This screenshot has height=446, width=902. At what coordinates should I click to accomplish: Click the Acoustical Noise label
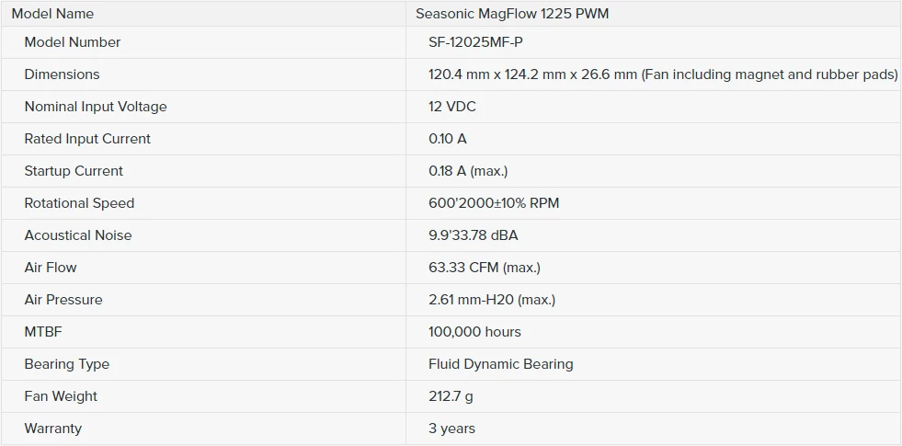coord(77,236)
